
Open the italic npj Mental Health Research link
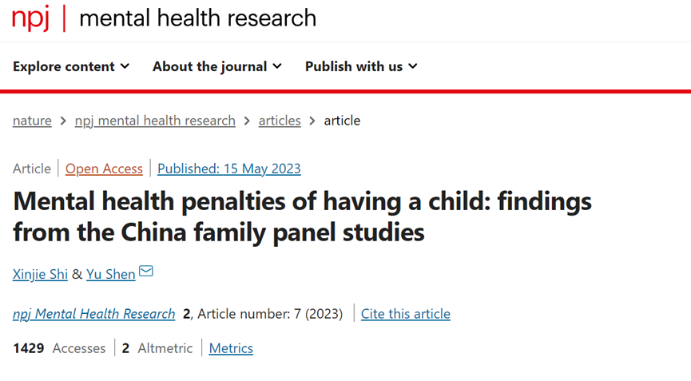(x=94, y=314)
